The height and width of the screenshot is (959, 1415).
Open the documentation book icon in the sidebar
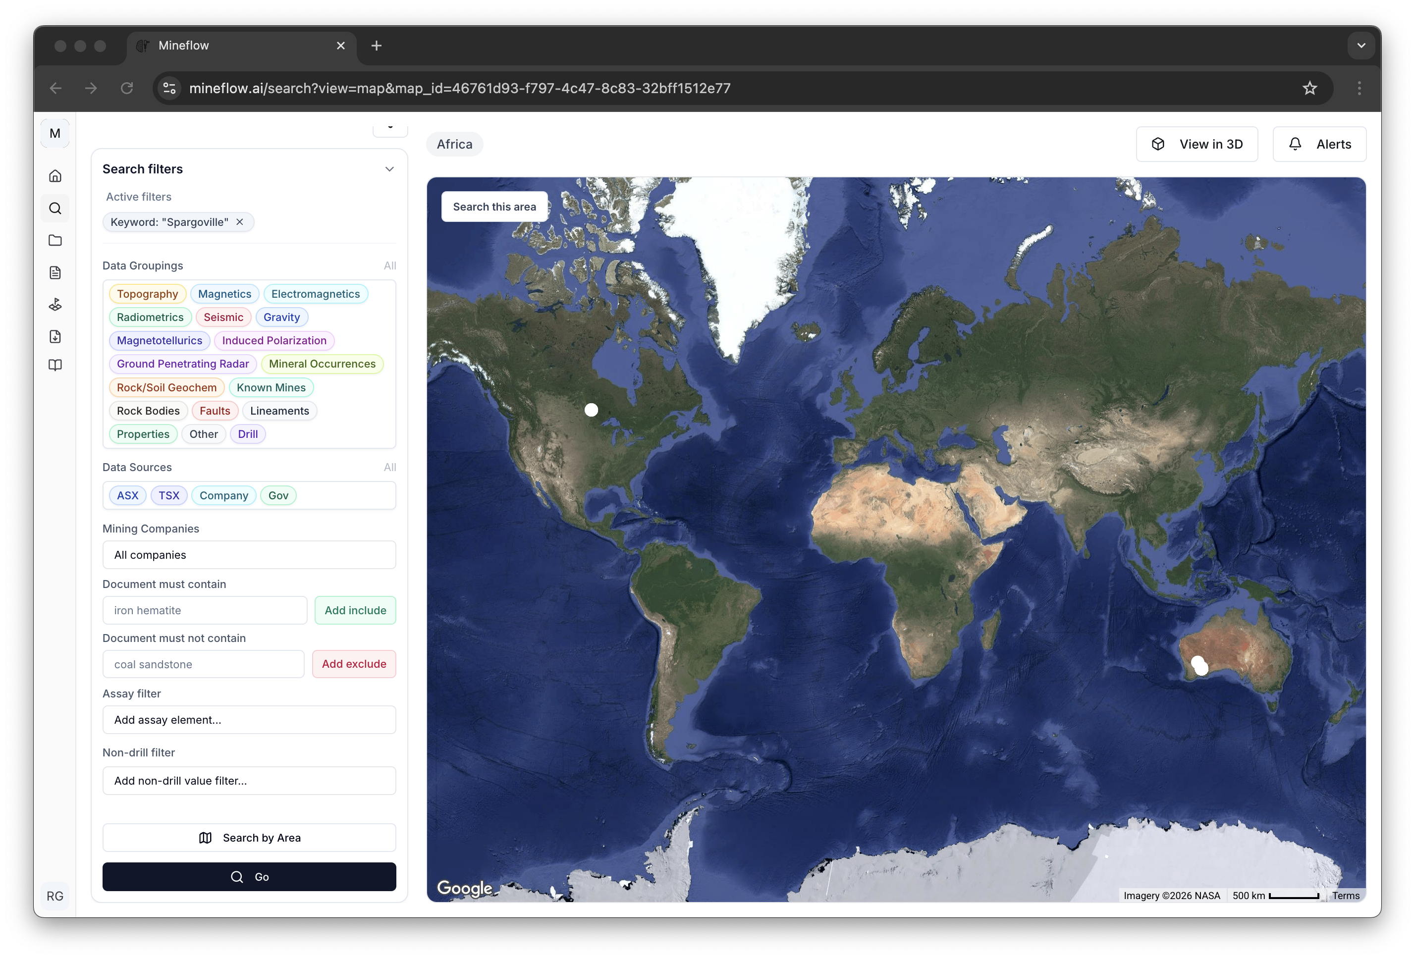(x=55, y=365)
